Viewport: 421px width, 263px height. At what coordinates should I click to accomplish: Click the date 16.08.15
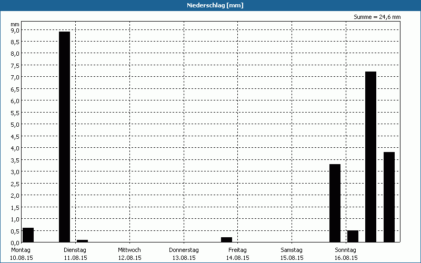[x=346, y=258]
